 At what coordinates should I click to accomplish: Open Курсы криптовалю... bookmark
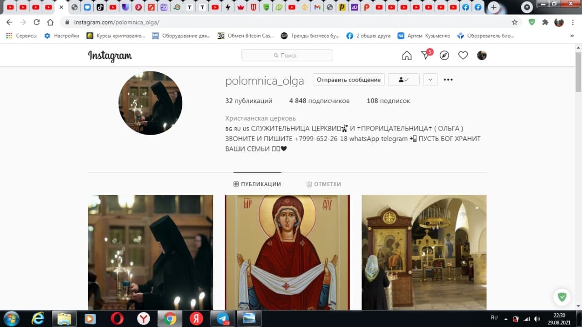click(x=116, y=35)
